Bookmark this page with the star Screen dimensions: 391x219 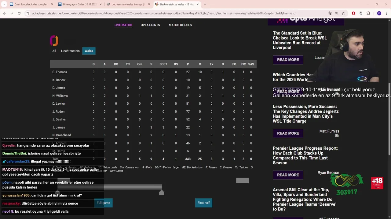343,13
